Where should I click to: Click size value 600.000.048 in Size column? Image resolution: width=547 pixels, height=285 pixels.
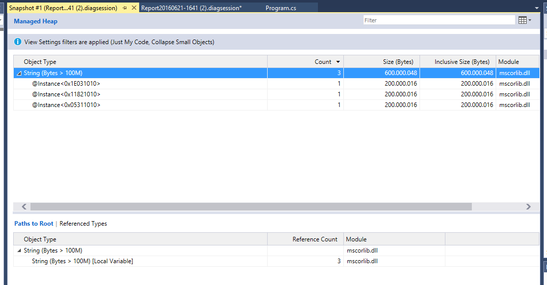[x=401, y=73]
